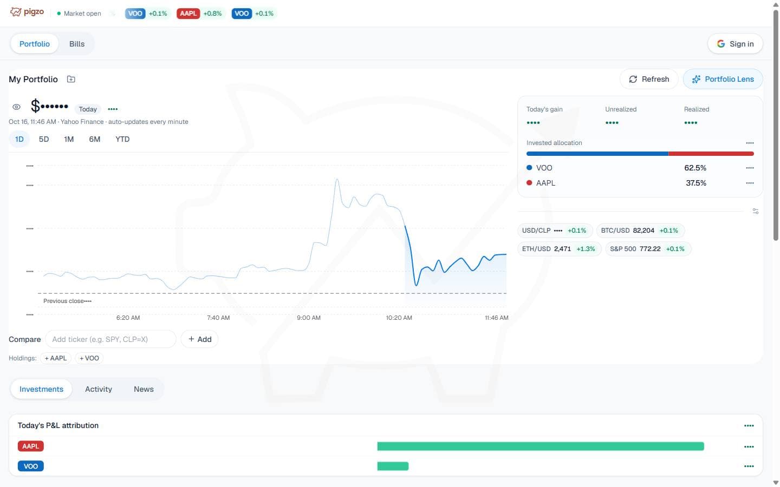Click the + Add compare button
Viewport: 780px width, 487px height.
tap(199, 339)
